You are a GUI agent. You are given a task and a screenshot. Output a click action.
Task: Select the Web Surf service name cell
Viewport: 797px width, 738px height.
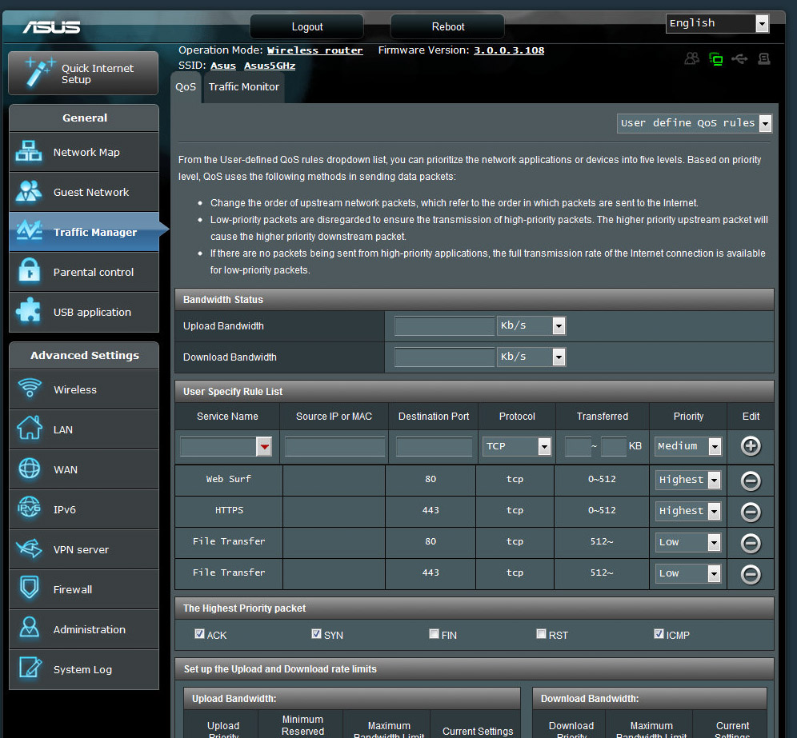tap(229, 479)
